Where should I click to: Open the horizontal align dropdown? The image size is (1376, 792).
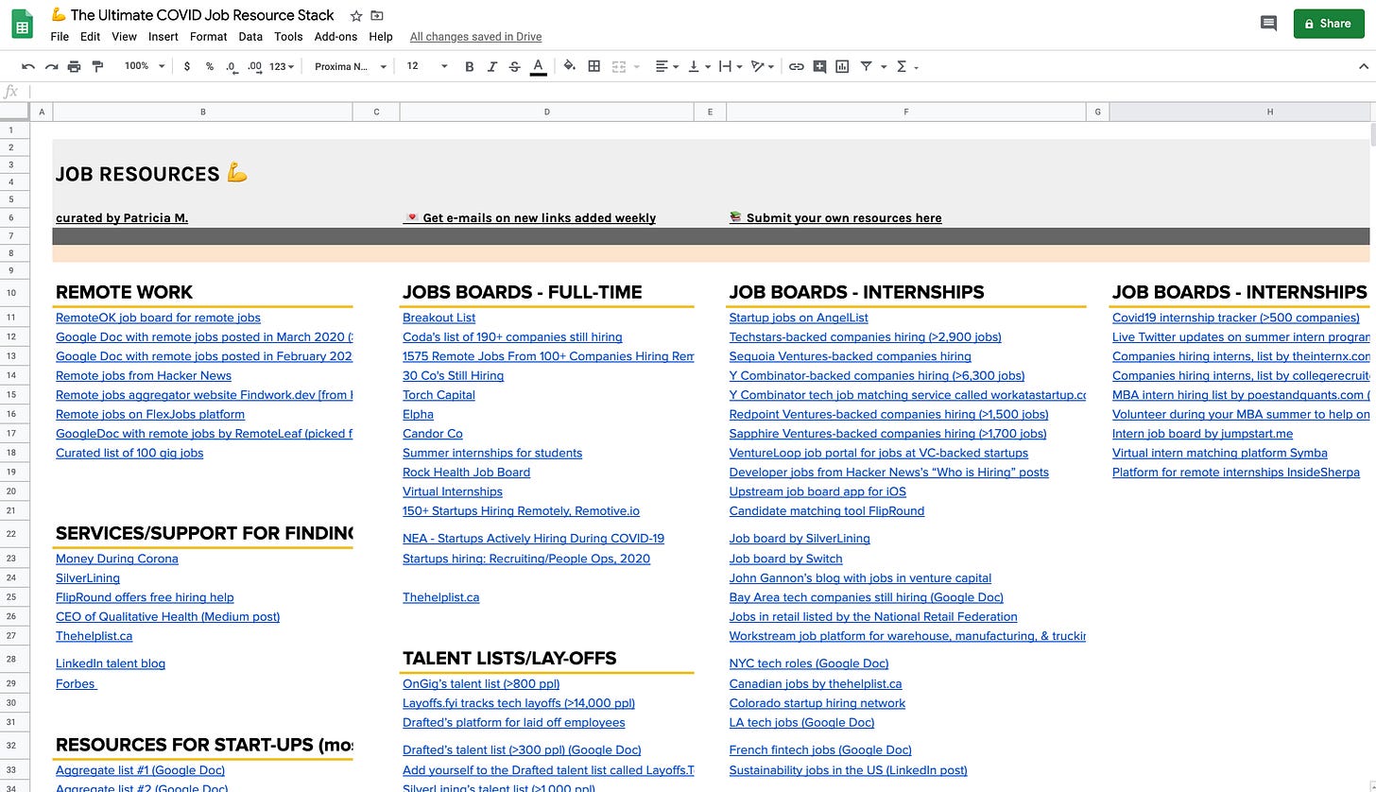(x=667, y=66)
